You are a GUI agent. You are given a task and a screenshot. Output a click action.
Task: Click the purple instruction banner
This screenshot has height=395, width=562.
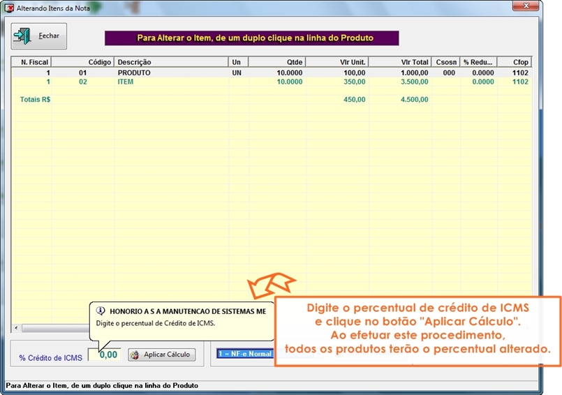[x=251, y=38]
